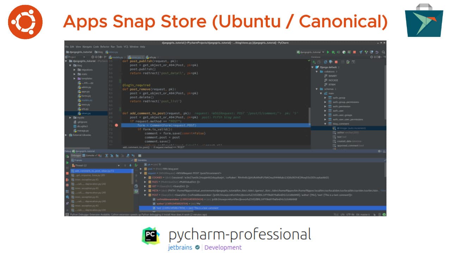The height and width of the screenshot is (253, 451).
Task: Expand the COOKIES variable in debugger
Action: (145, 177)
